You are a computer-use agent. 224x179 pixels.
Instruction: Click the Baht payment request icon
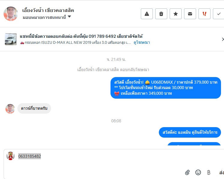(x=209, y=172)
